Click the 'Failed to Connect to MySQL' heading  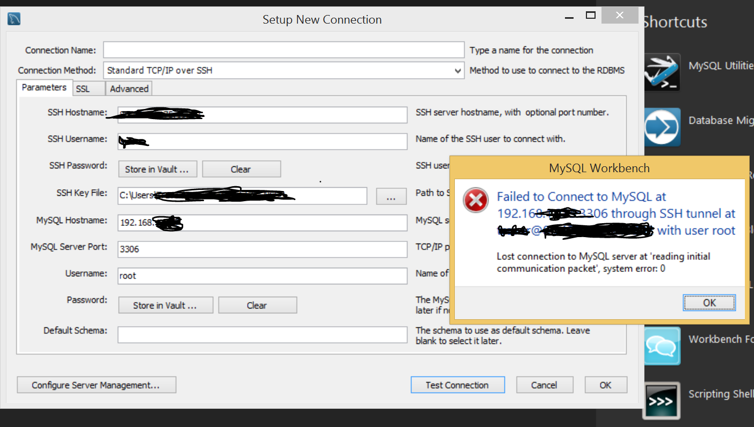616,213
